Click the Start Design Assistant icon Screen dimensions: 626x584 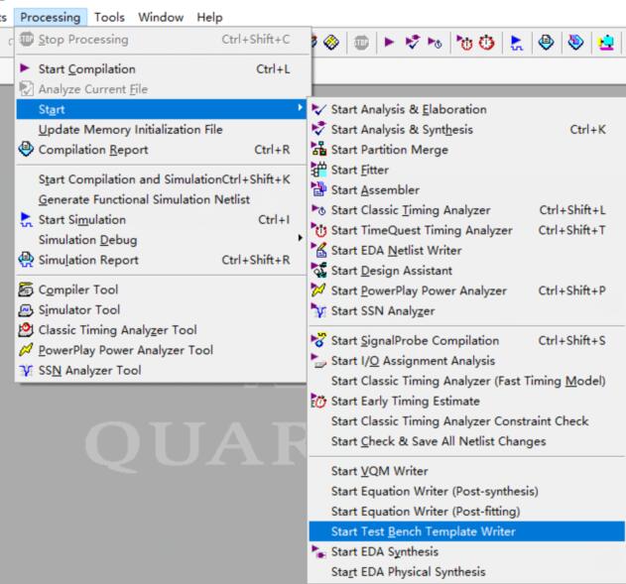tap(319, 270)
